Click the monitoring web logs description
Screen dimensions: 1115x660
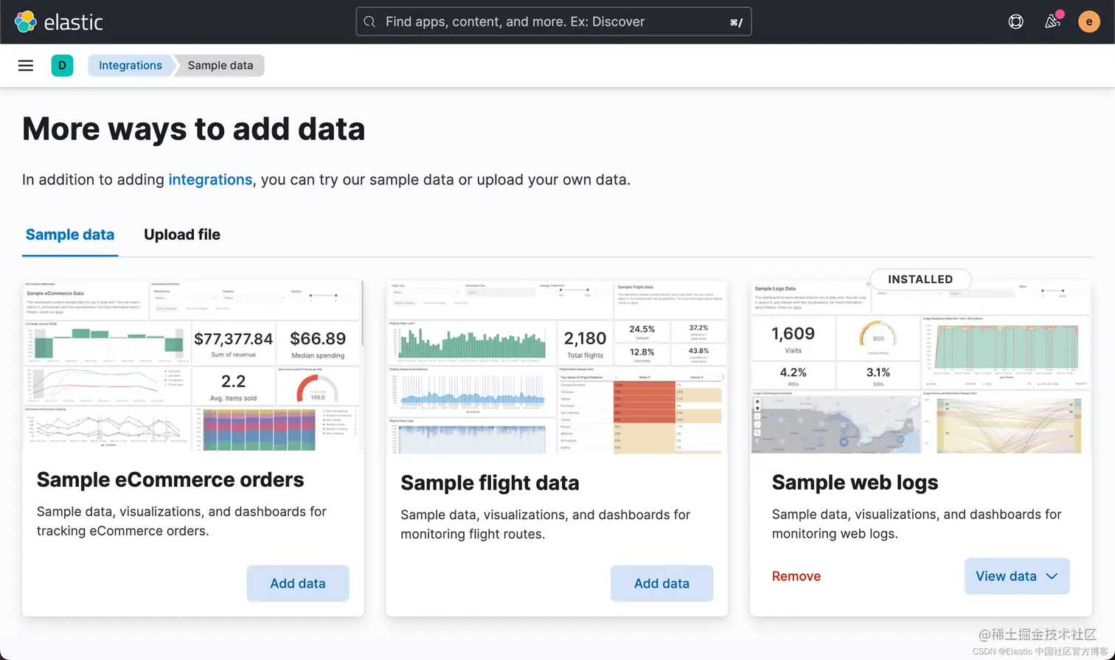917,524
